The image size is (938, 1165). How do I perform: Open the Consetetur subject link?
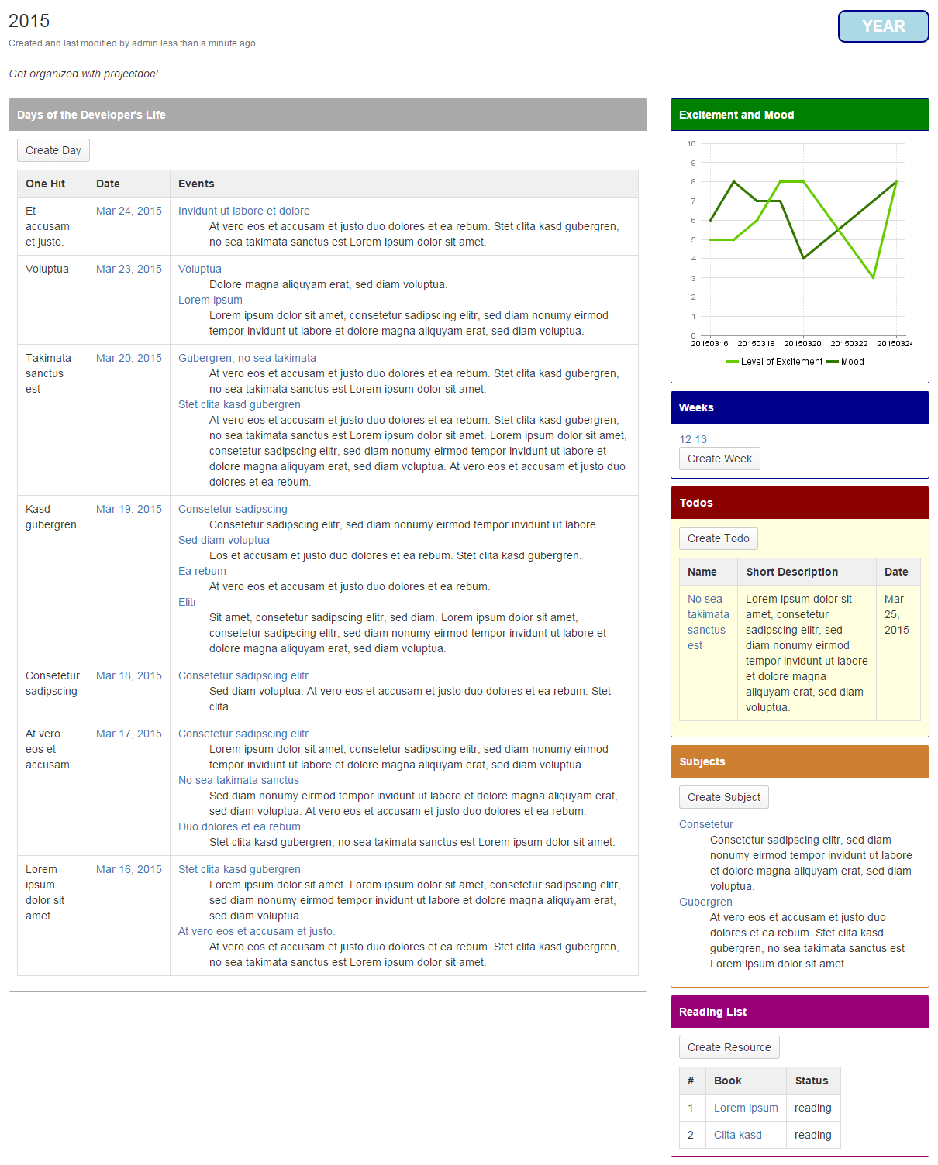coord(705,824)
